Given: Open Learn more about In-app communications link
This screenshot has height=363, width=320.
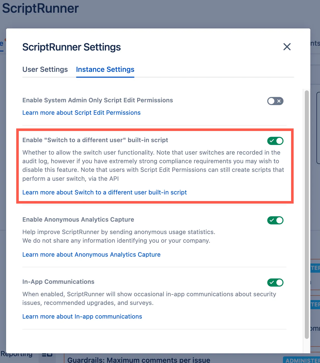Looking at the screenshot, I should coord(82,317).
